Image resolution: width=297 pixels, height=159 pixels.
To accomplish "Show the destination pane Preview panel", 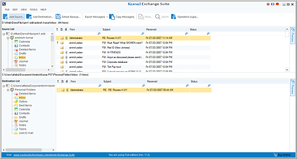I will coord(293,87).
